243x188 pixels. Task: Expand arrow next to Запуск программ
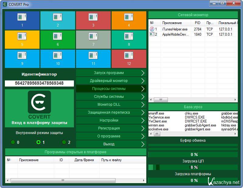tap(143, 73)
